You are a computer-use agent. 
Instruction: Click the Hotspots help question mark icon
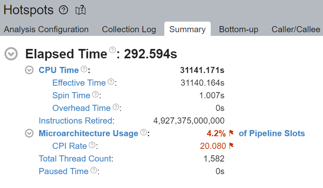(63, 10)
